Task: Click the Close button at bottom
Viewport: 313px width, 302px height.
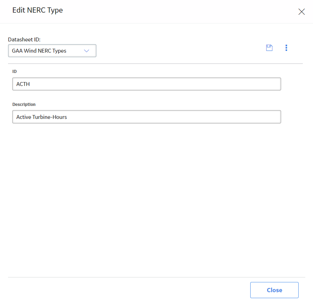Action: pyautogui.click(x=274, y=290)
